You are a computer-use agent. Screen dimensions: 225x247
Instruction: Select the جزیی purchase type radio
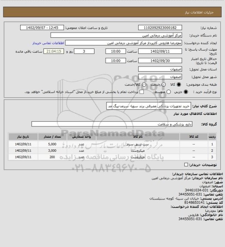(x=186, y=92)
